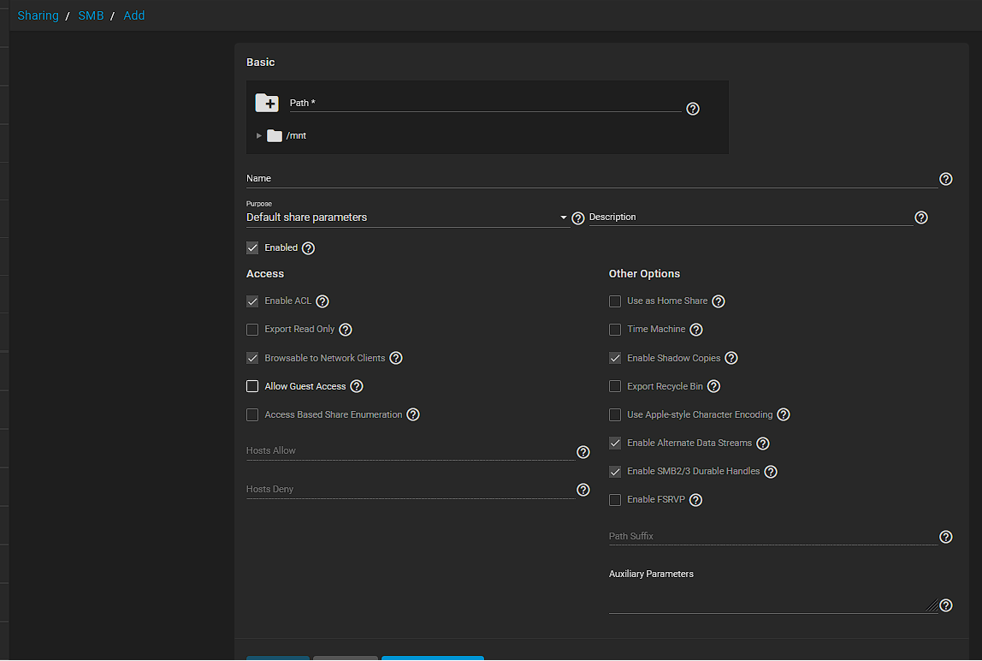Open help for Allow Guest Access

click(357, 386)
